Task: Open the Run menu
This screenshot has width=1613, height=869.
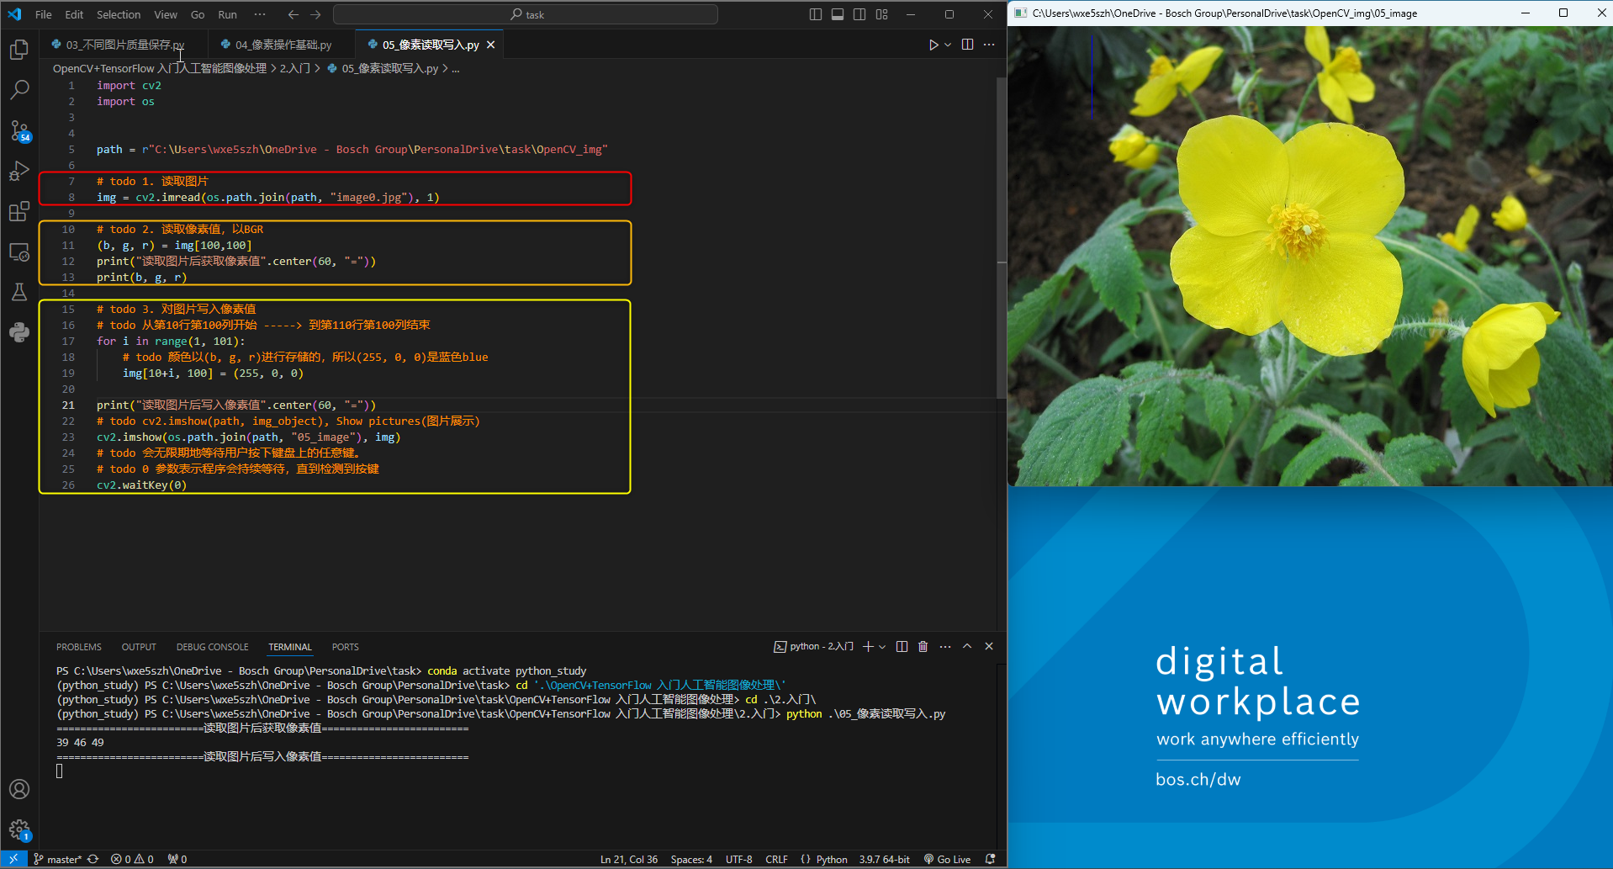Action: 227,14
